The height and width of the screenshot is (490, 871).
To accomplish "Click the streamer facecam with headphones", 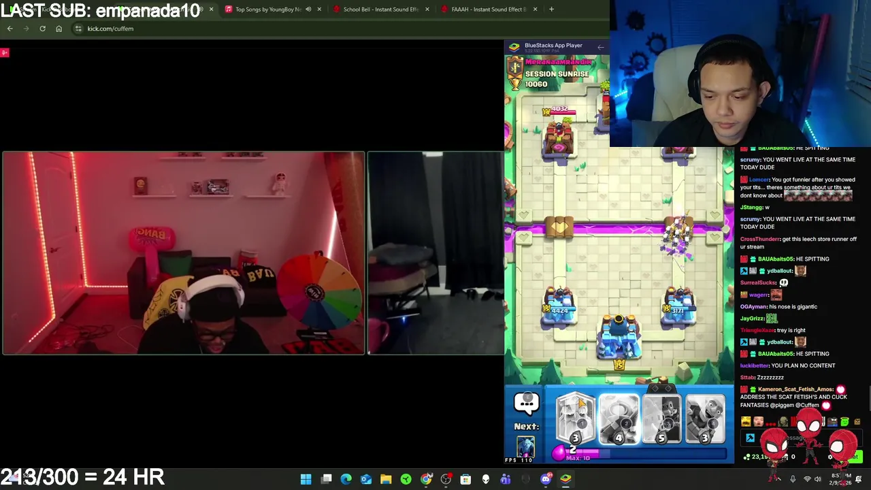I will 740,73.
